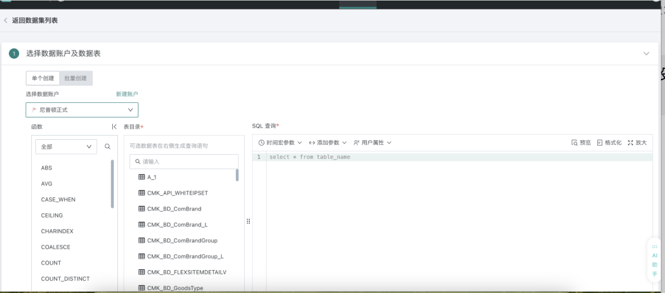Click the panel splitter drag handle
665x293 pixels.
248,221
